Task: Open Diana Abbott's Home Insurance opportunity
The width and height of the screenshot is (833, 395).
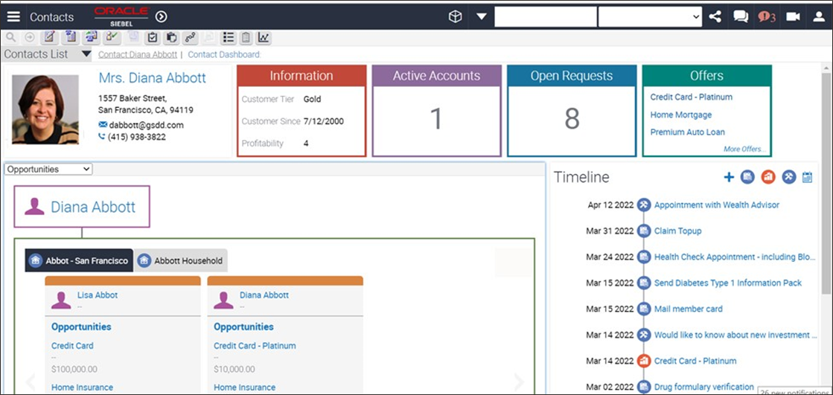Action: click(x=244, y=388)
